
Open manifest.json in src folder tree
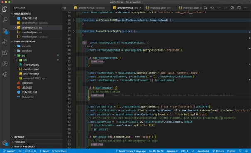[x=31, y=69]
